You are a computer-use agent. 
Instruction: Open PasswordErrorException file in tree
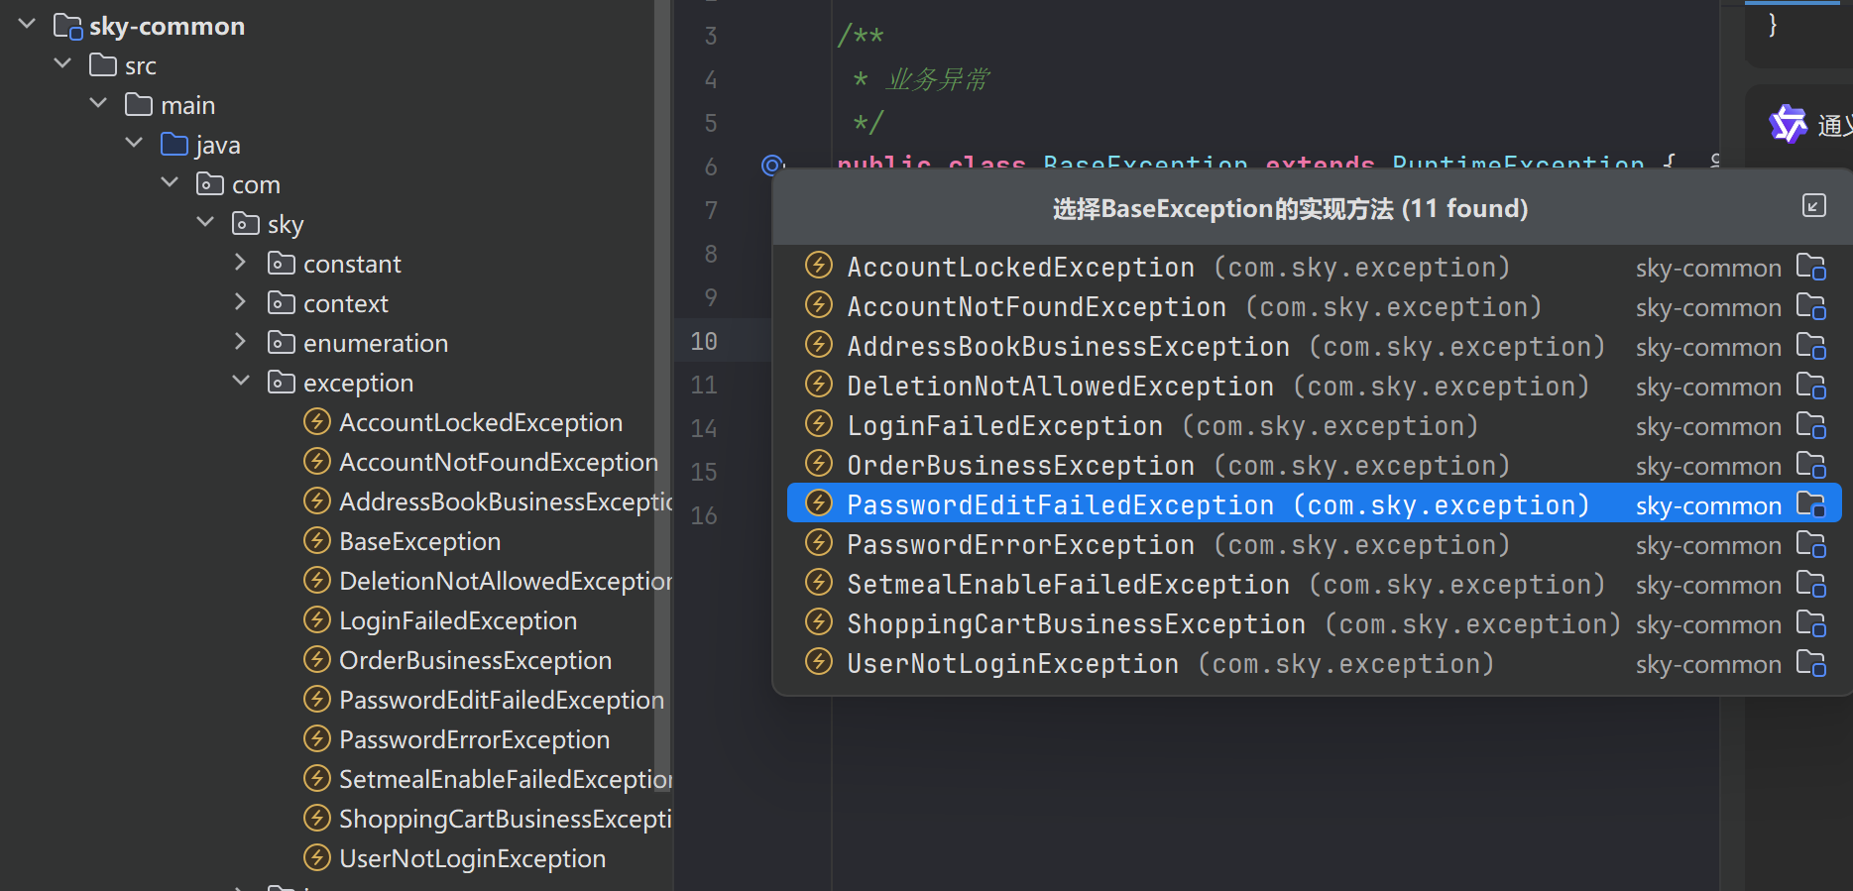(474, 739)
